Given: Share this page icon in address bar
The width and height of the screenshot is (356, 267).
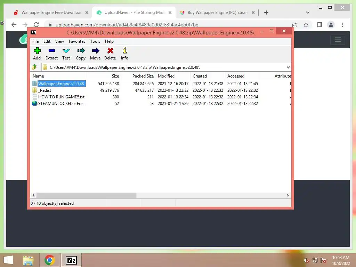Looking at the screenshot, I should [295, 25].
